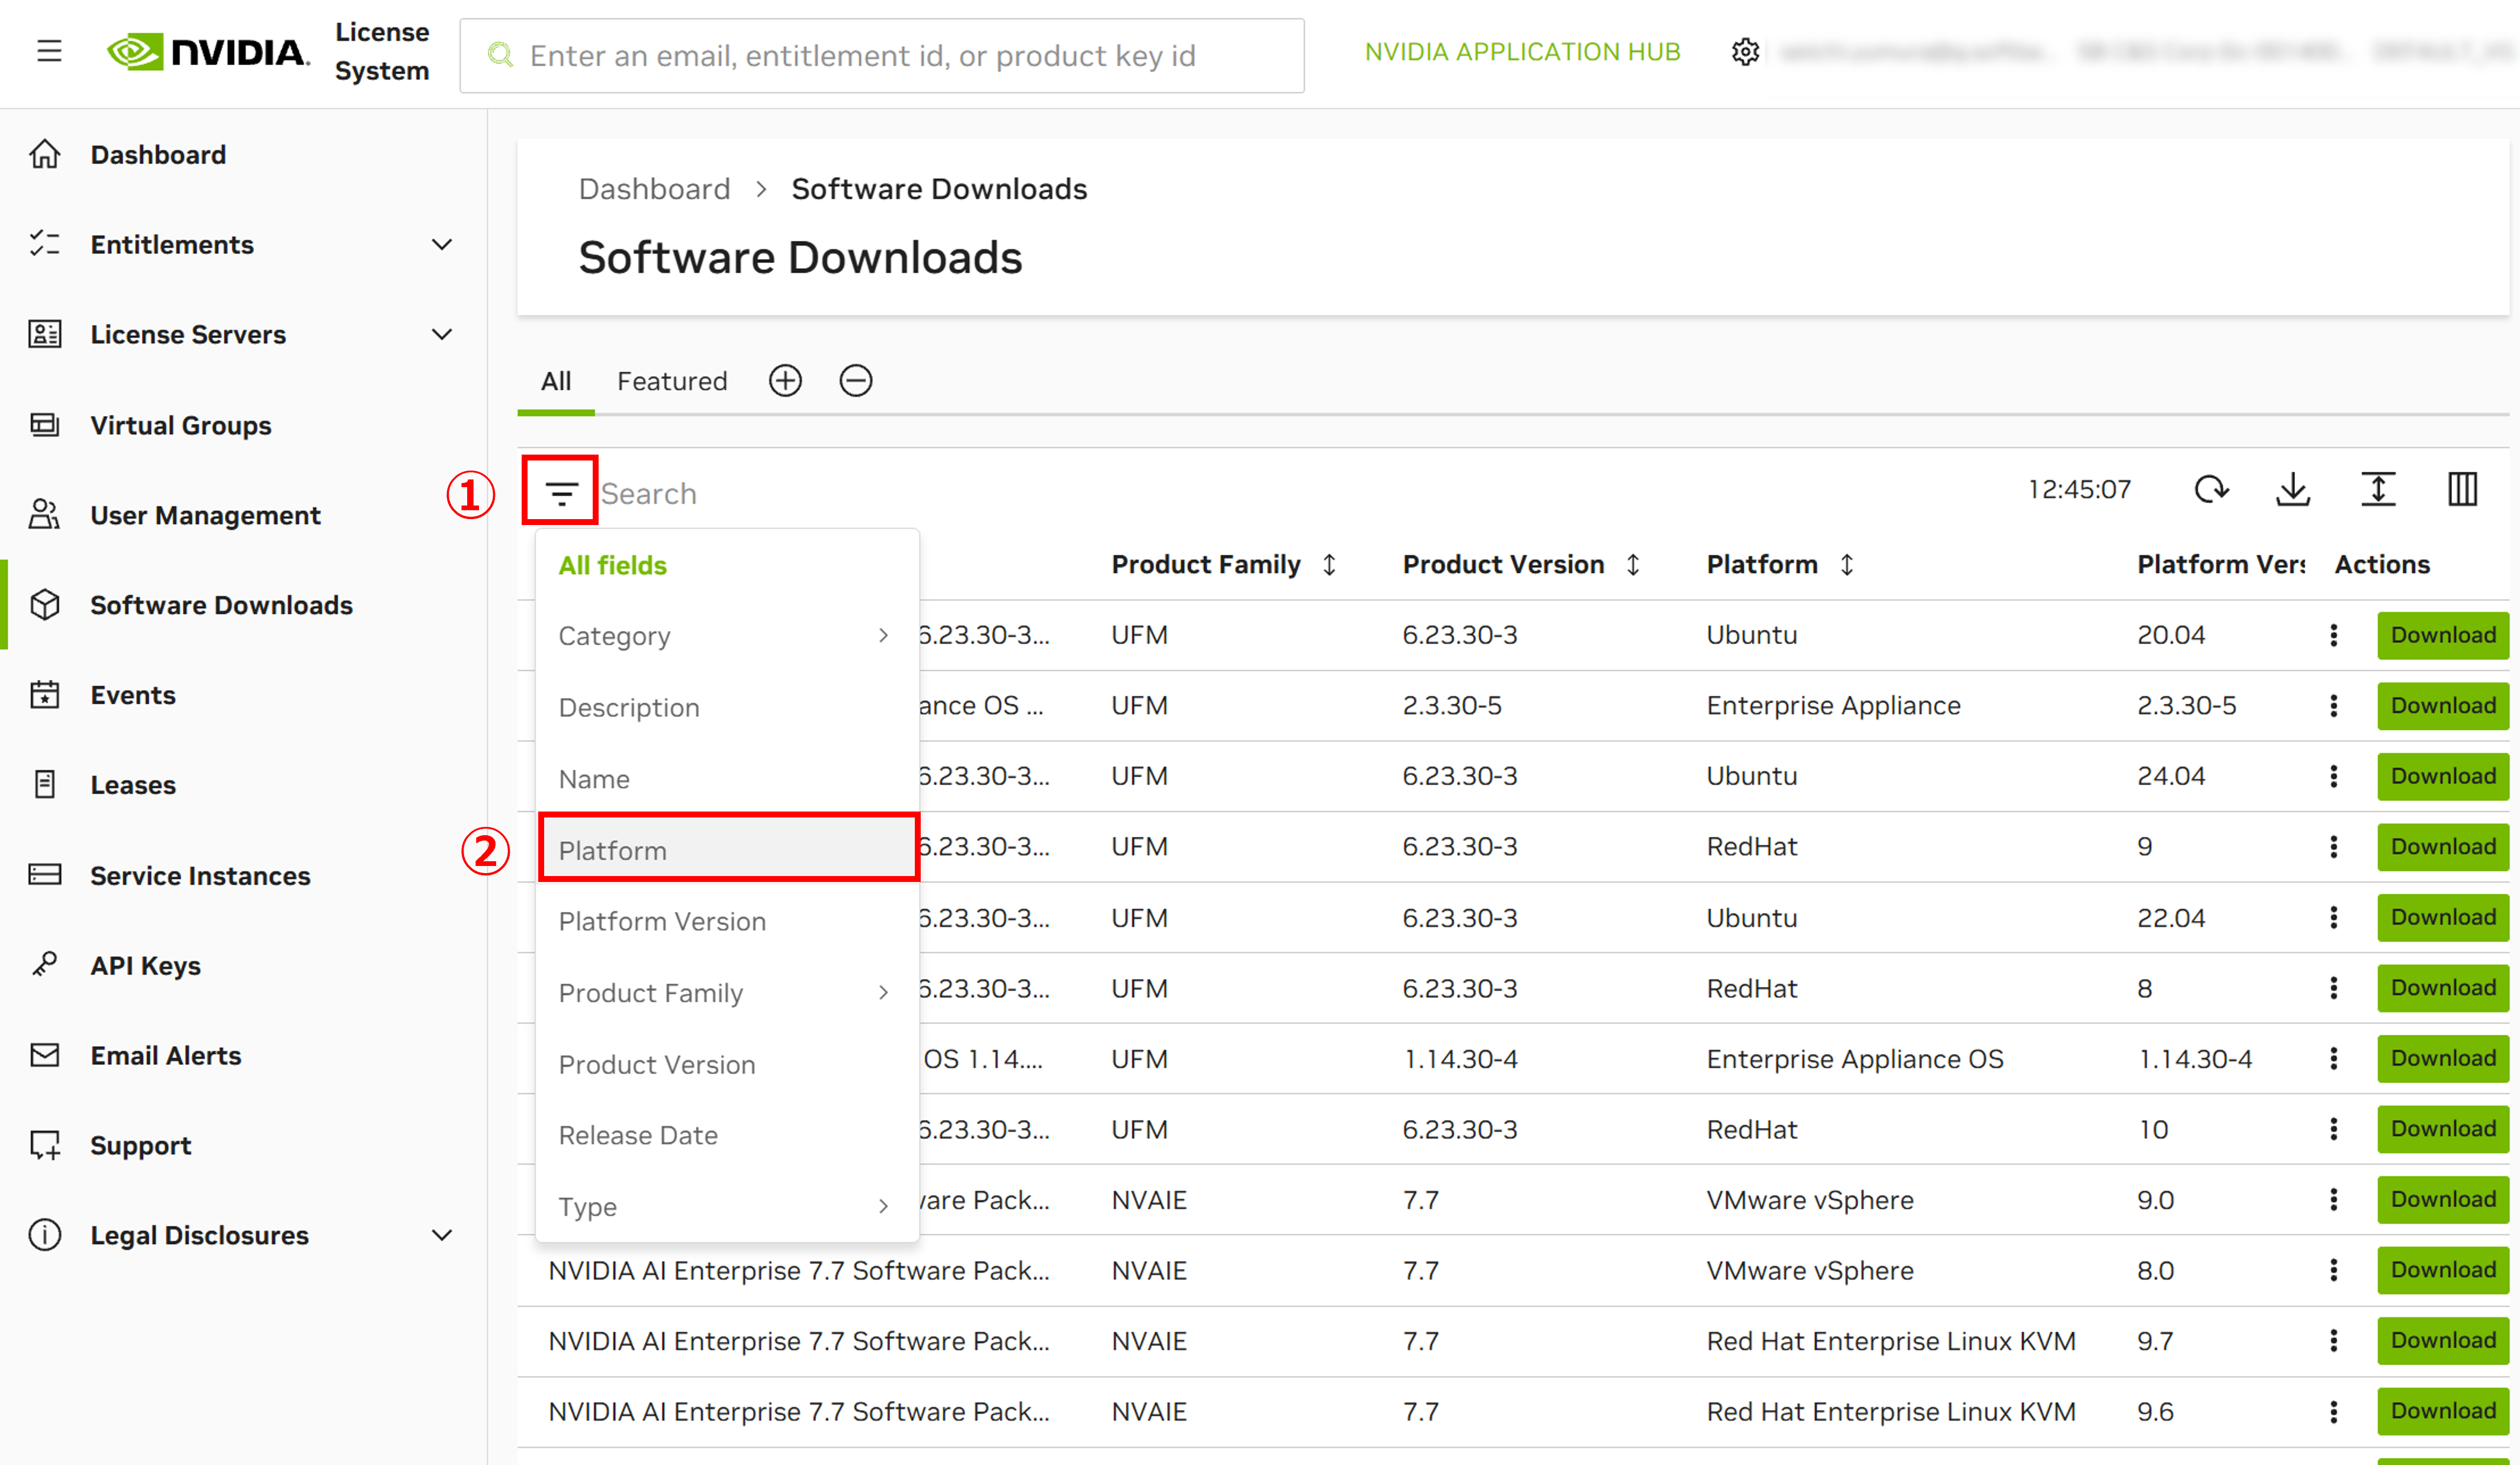The width and height of the screenshot is (2520, 1465).
Task: Click the Software Downloads cube icon
Action: pyautogui.click(x=45, y=605)
